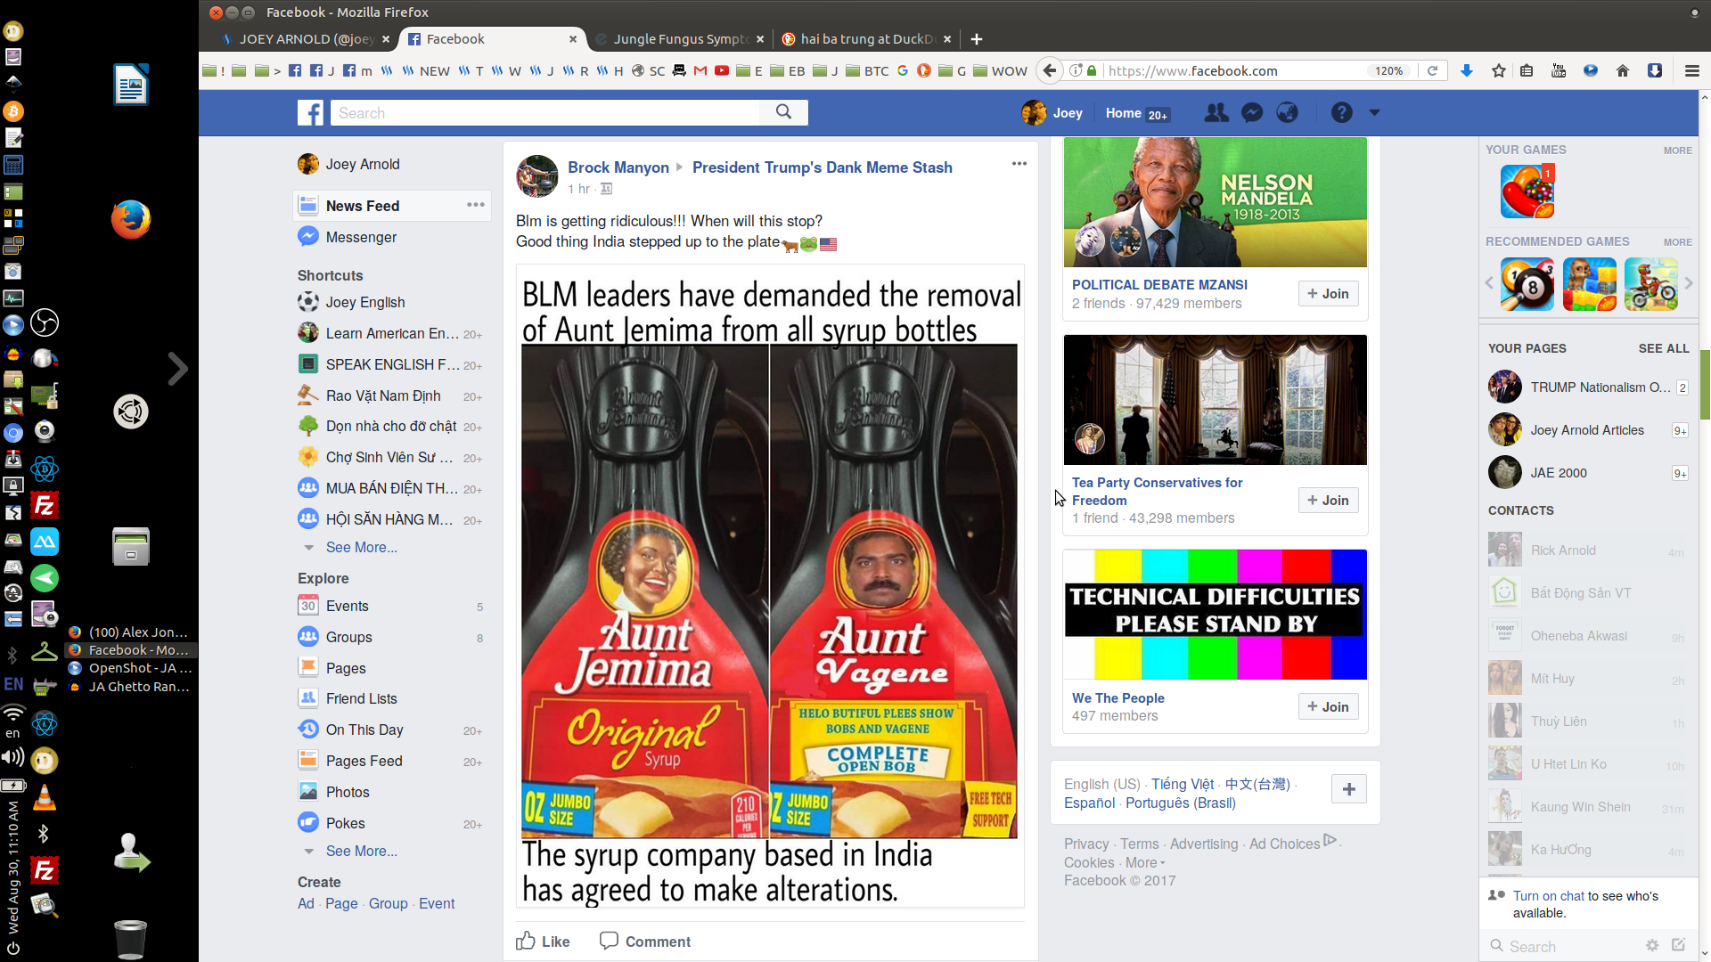Open Friend Requests icon in header
Screen dimensions: 1711x962
[1216, 113]
